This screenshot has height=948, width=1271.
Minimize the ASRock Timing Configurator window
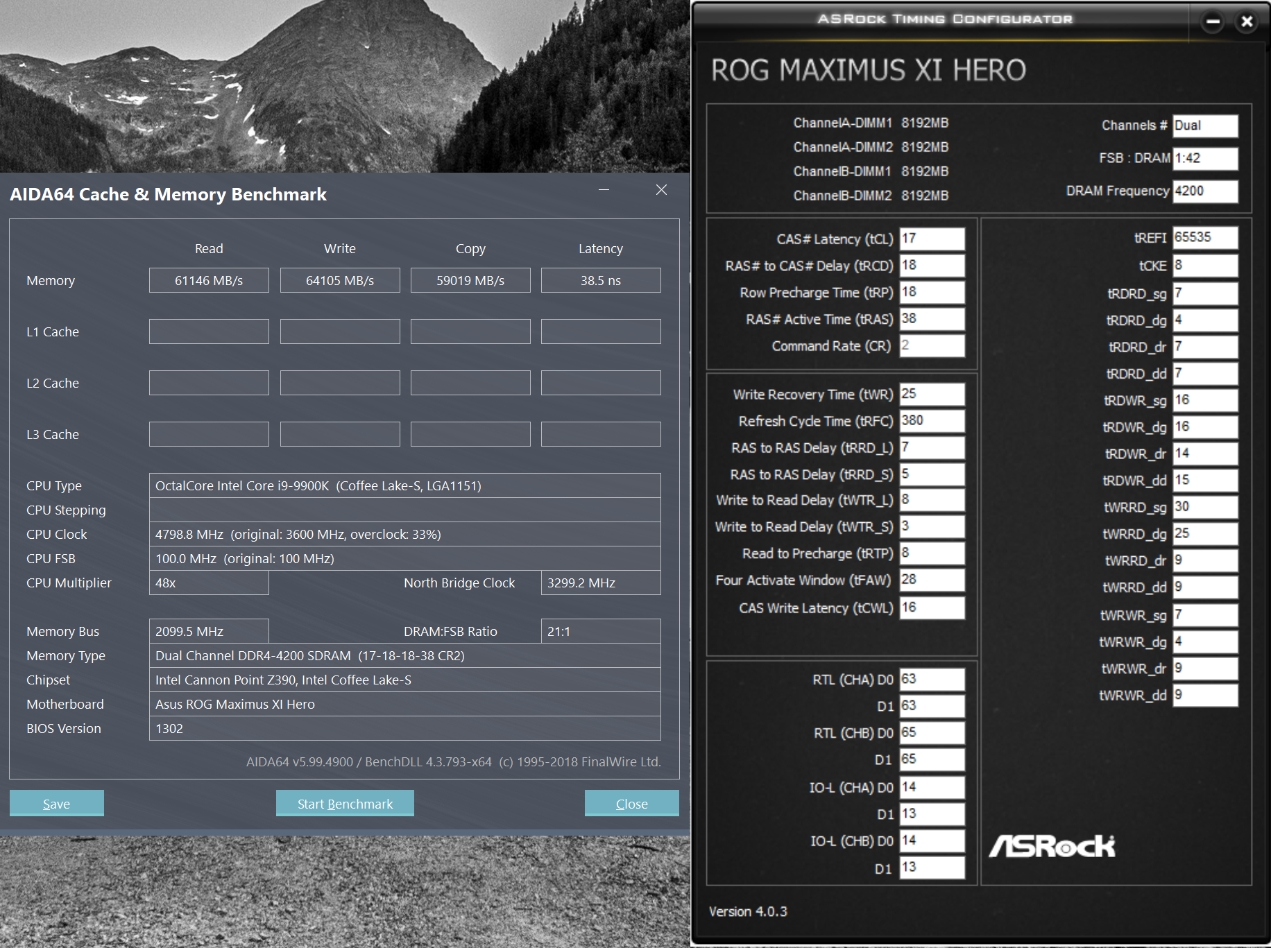(1213, 21)
